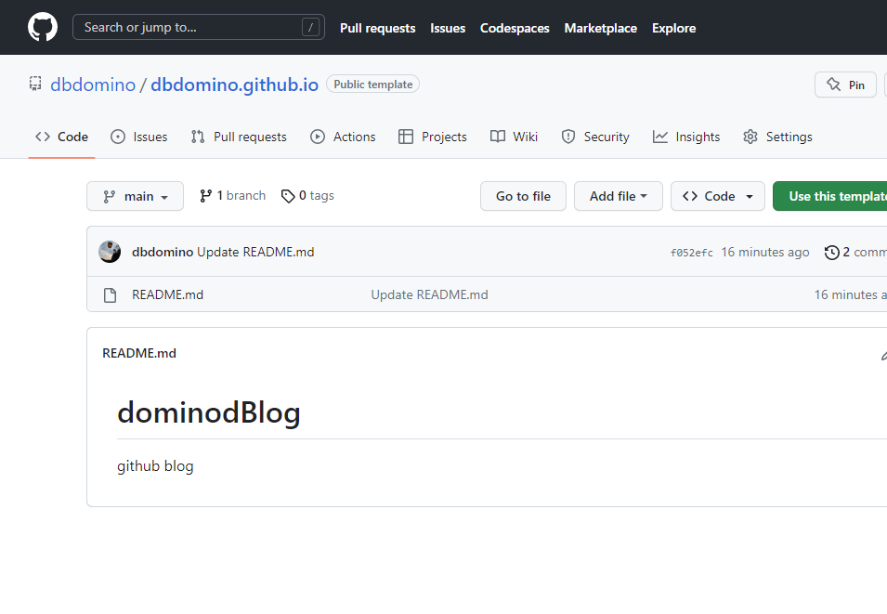
Task: Open dbdomino user profile link
Action: [x=93, y=85]
